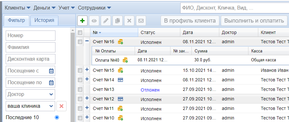This screenshot has height=122, width=289.
Task: Clear clinic filter with red X button
Action: coord(61,106)
